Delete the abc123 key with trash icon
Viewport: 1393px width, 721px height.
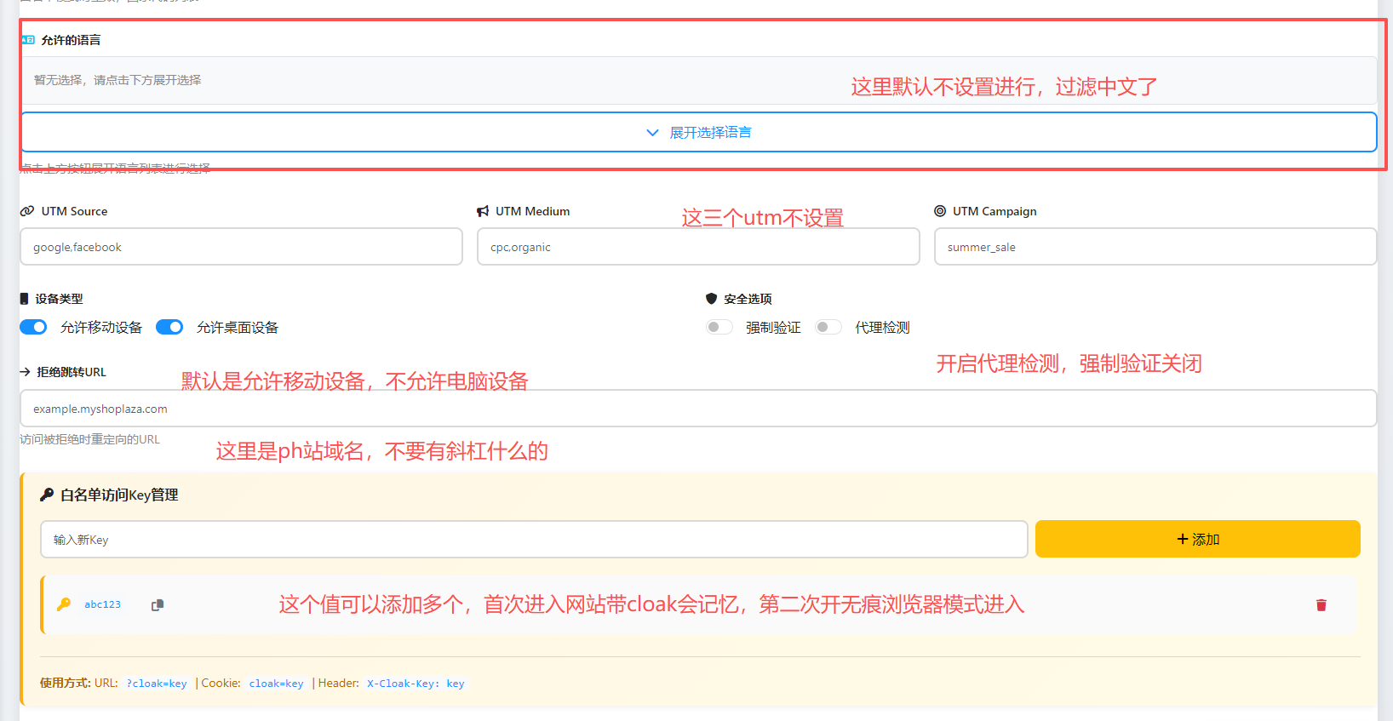click(1321, 605)
